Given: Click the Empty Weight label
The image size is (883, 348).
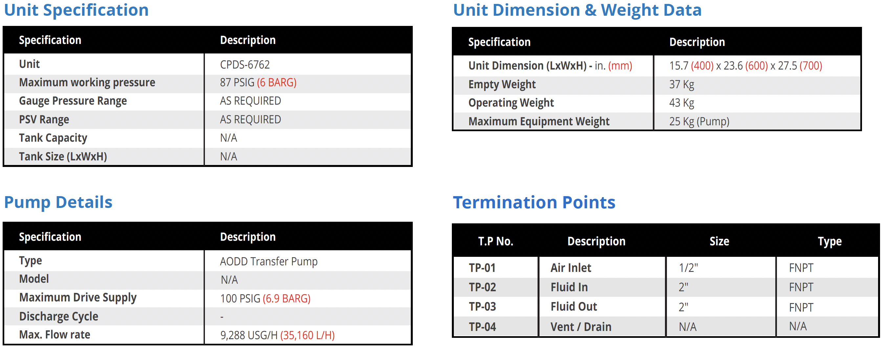Looking at the screenshot, I should click(x=502, y=85).
